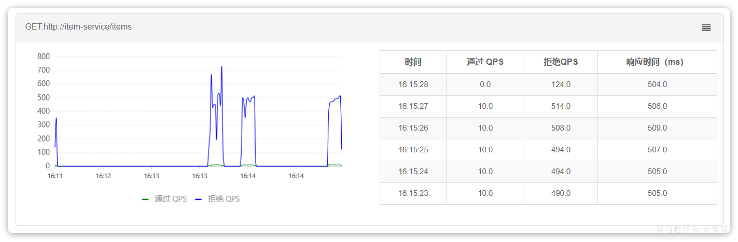Select the 时间 column header

(x=413, y=62)
